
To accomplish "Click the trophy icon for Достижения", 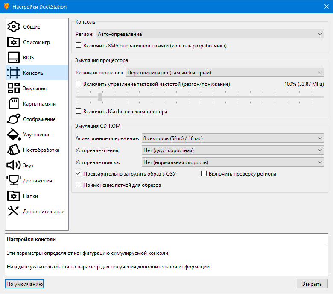I will pos(14,180).
